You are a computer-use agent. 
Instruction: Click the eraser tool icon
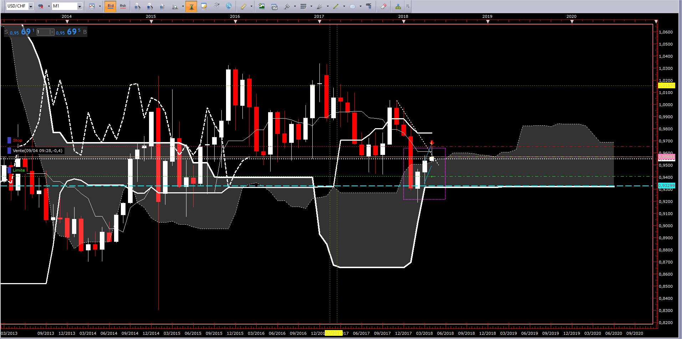tap(384, 6)
